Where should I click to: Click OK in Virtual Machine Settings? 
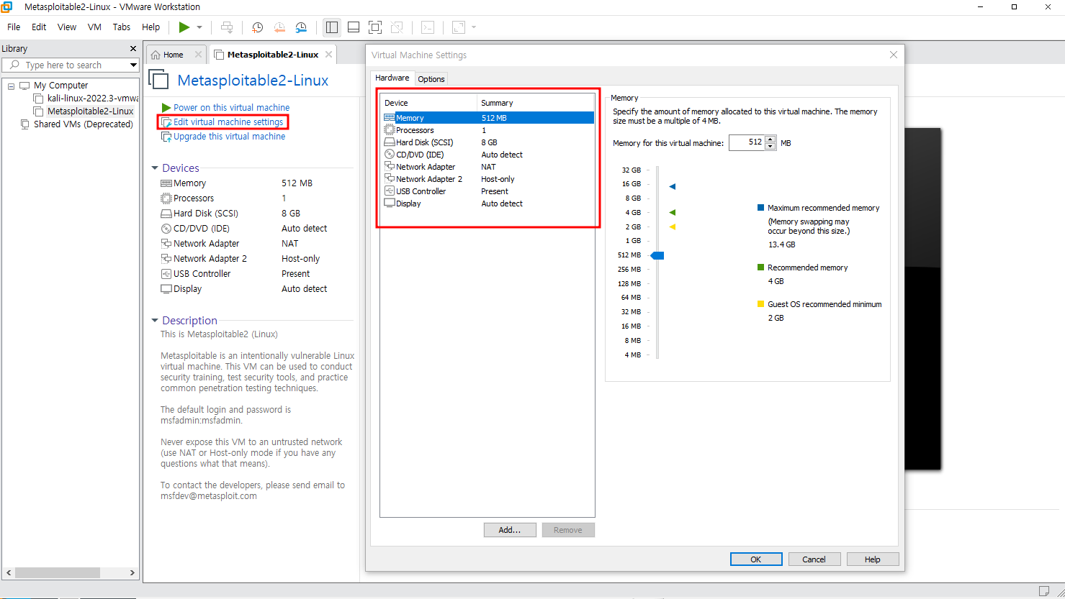coord(756,559)
